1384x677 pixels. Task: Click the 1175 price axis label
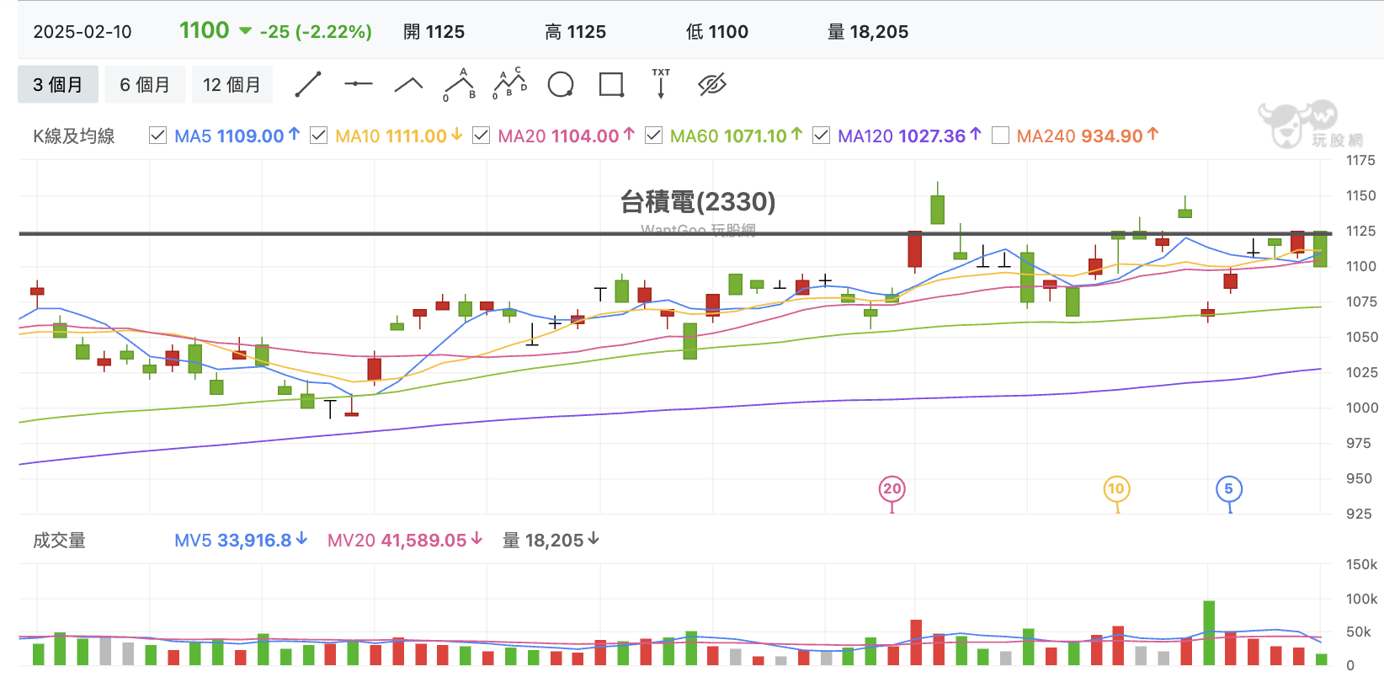1360,160
